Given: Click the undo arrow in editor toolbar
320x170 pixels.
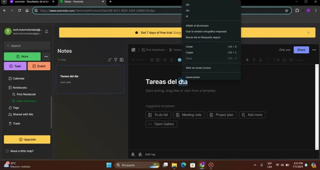Looking at the screenshot, I should pos(165,60).
